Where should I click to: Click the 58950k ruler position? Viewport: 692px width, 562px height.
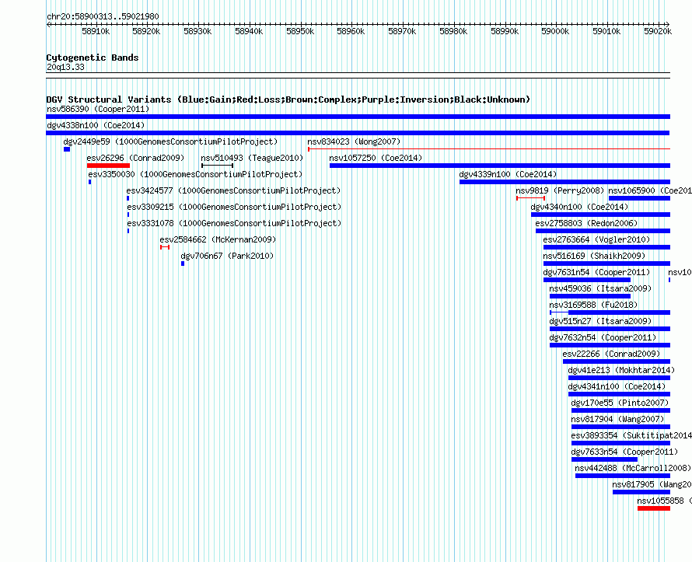tap(300, 31)
